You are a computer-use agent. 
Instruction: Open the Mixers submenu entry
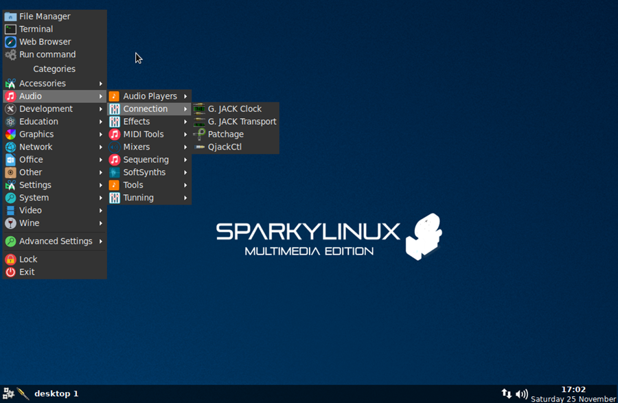(150, 147)
